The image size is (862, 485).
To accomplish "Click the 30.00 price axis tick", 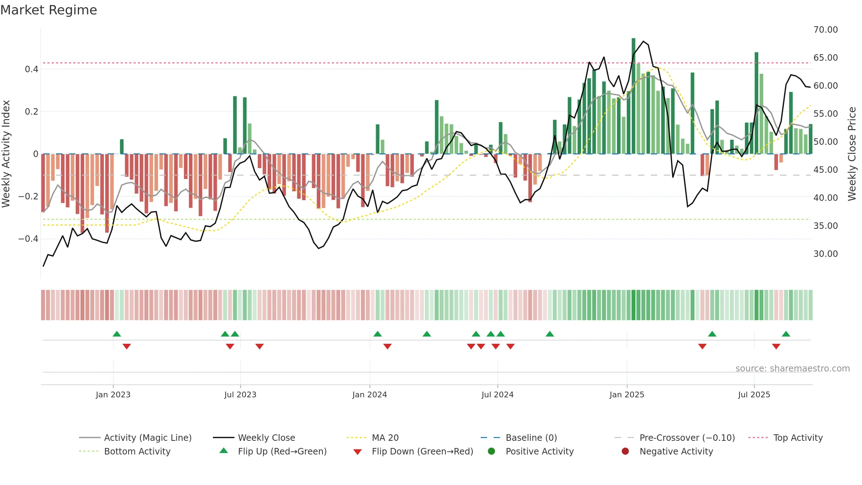I will [x=826, y=254].
